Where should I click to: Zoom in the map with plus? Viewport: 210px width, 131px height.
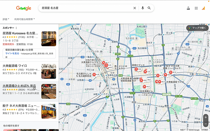click(x=206, y=118)
